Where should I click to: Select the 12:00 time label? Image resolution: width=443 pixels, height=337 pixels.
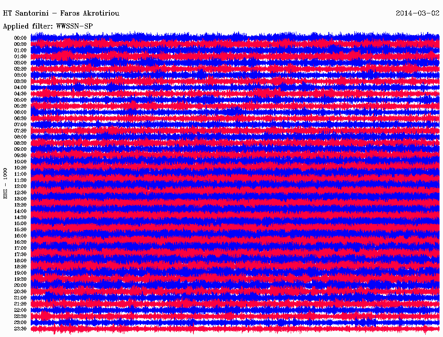point(20,186)
